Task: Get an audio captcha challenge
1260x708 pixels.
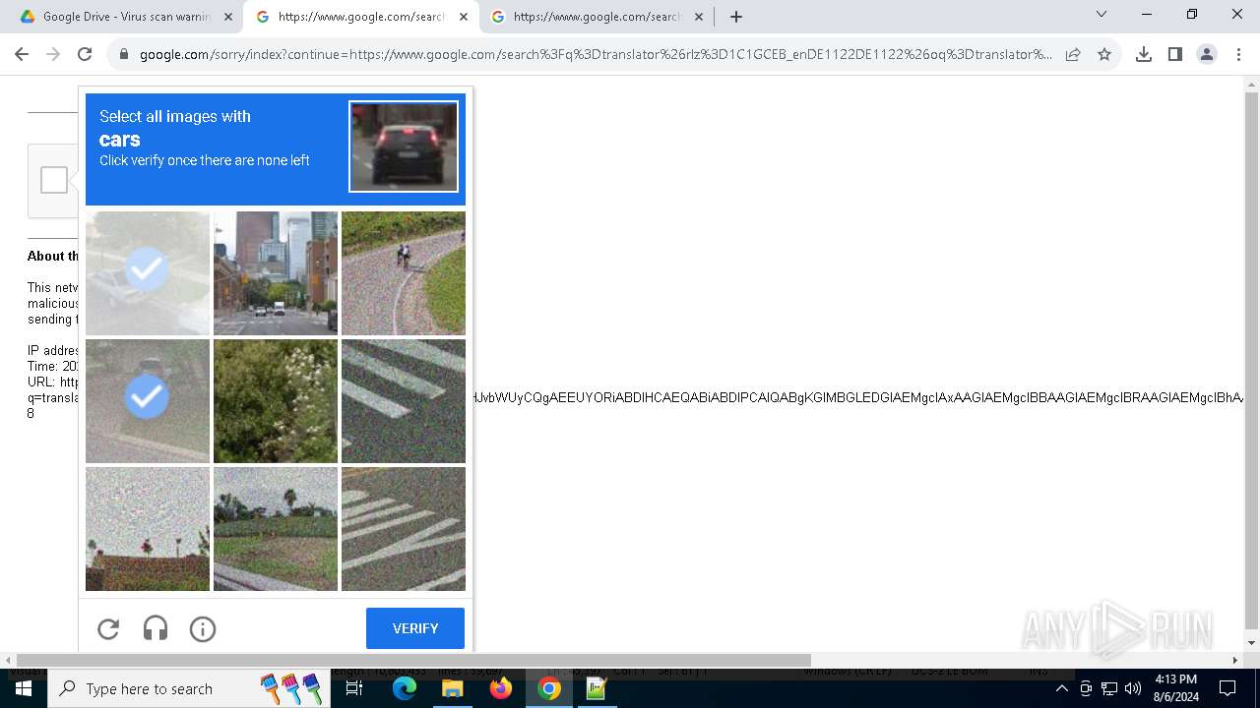Action: click(x=156, y=628)
